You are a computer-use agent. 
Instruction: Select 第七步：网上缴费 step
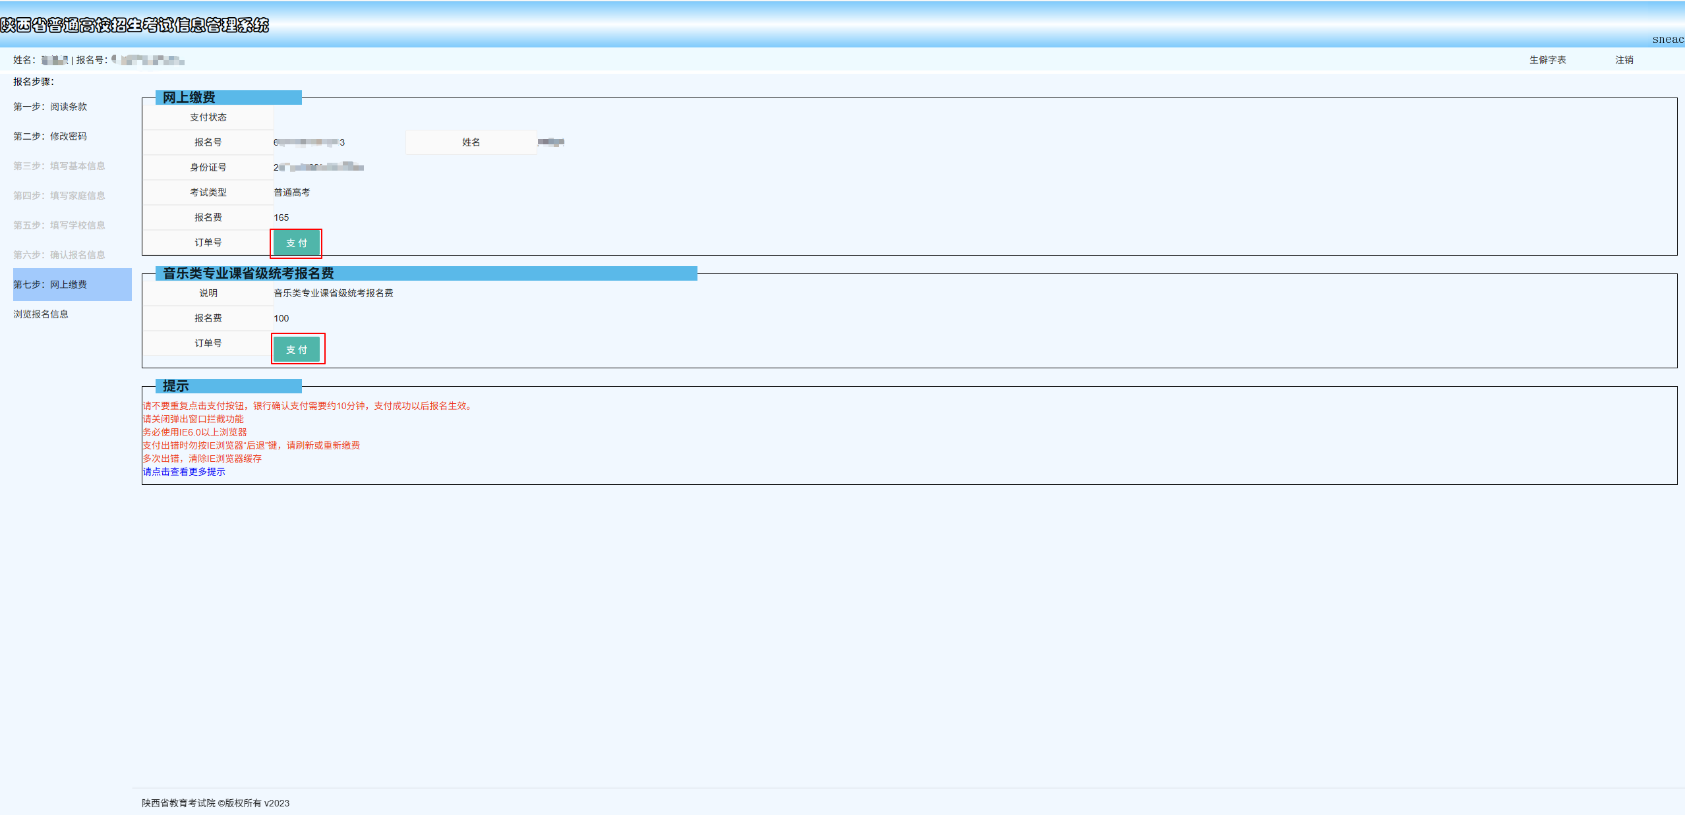(x=50, y=285)
